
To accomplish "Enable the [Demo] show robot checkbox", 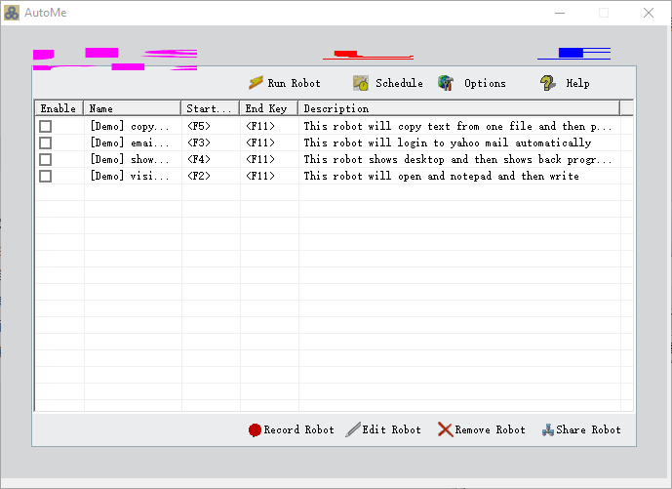I will [46, 159].
